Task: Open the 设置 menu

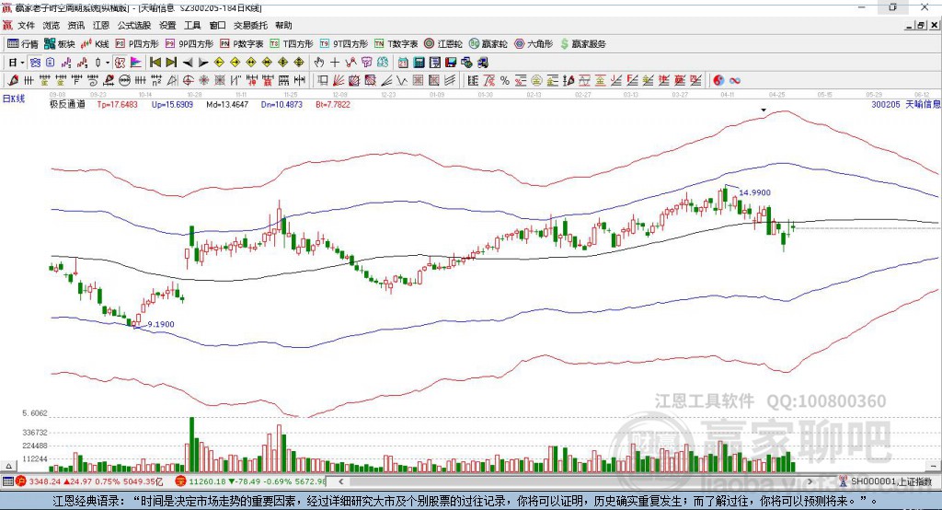Action: tap(167, 25)
